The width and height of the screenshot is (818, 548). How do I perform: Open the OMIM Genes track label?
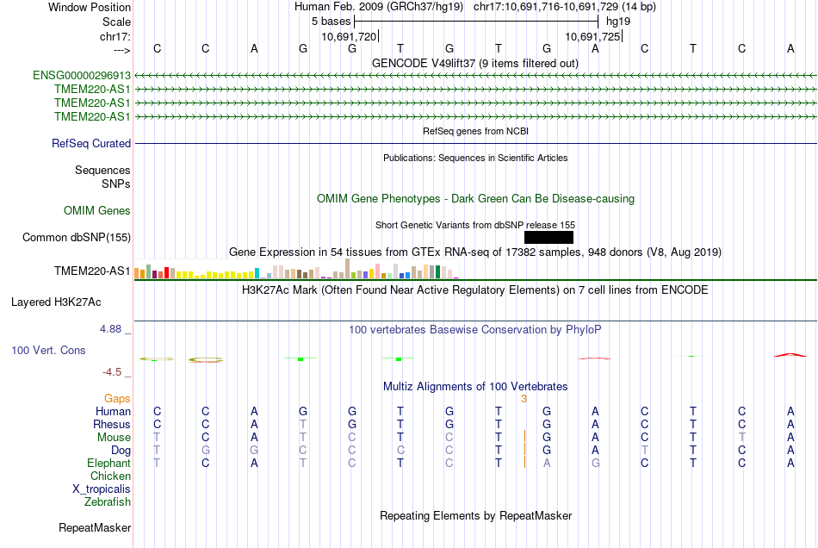96,211
